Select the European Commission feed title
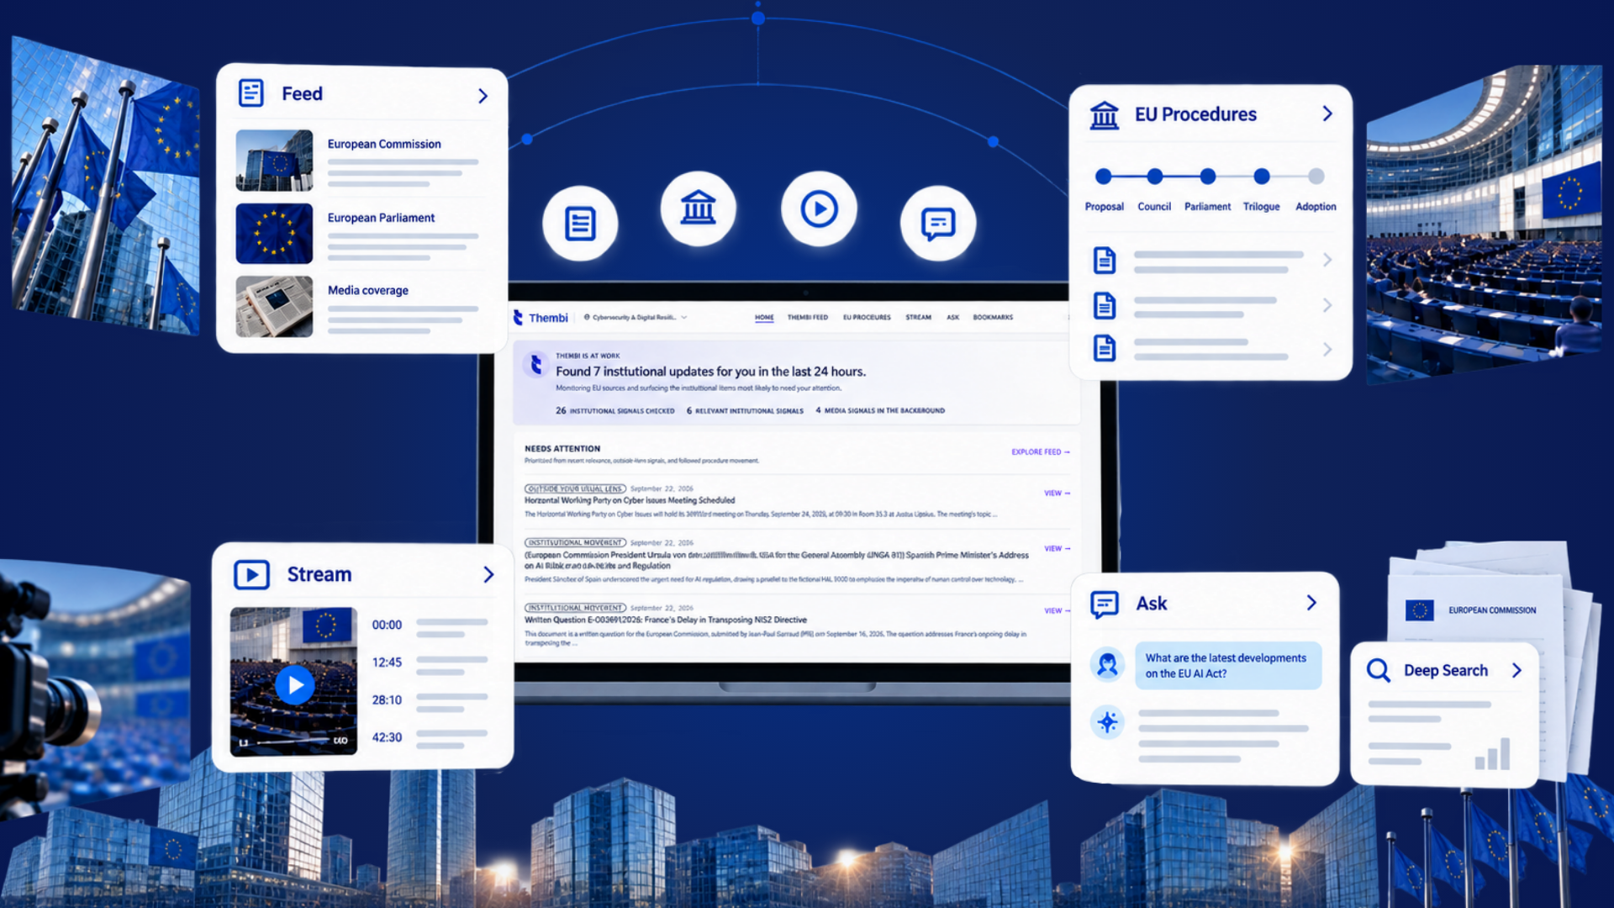The height and width of the screenshot is (908, 1614). coord(384,144)
